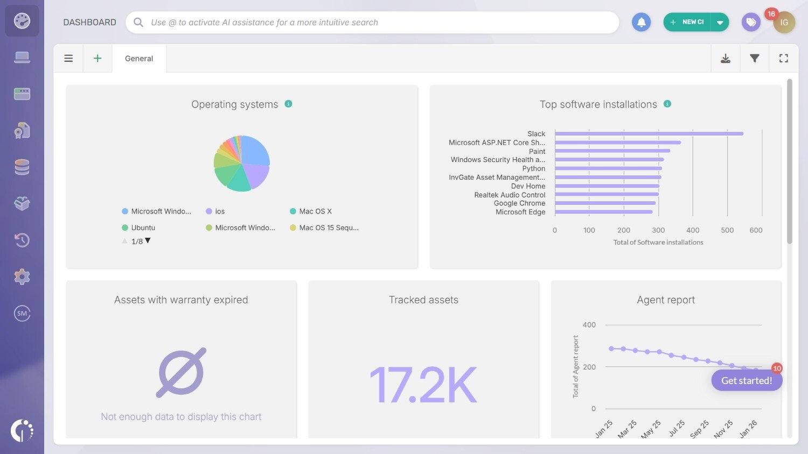Open the hamburger menu next to the tabs
This screenshot has height=454, width=808.
click(x=68, y=58)
